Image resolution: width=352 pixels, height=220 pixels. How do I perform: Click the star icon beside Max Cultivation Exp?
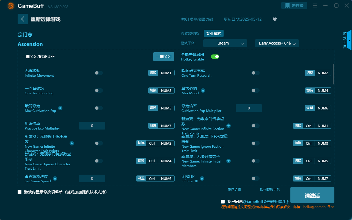(x=60, y=108)
